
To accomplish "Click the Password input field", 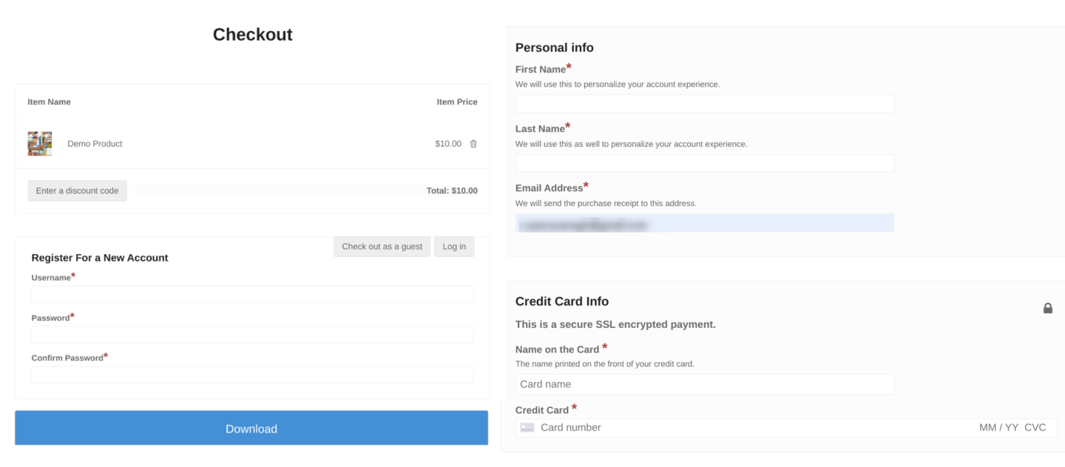I will pos(252,334).
